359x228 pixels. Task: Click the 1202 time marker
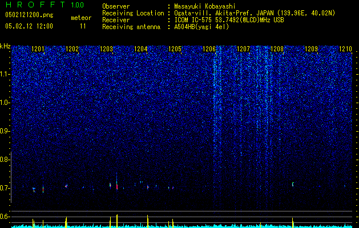point(72,49)
